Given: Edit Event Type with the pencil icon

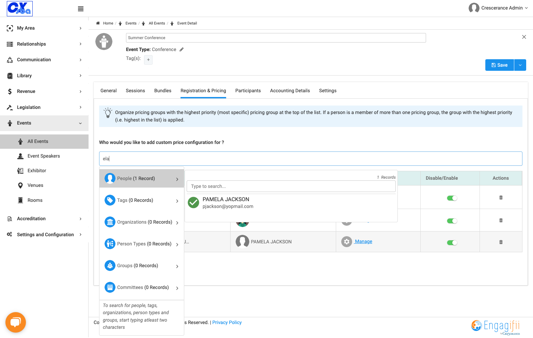Looking at the screenshot, I should pyautogui.click(x=182, y=49).
